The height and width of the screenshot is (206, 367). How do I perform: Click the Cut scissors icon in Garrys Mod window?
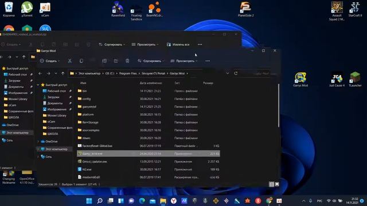pyautogui.click(x=70, y=61)
